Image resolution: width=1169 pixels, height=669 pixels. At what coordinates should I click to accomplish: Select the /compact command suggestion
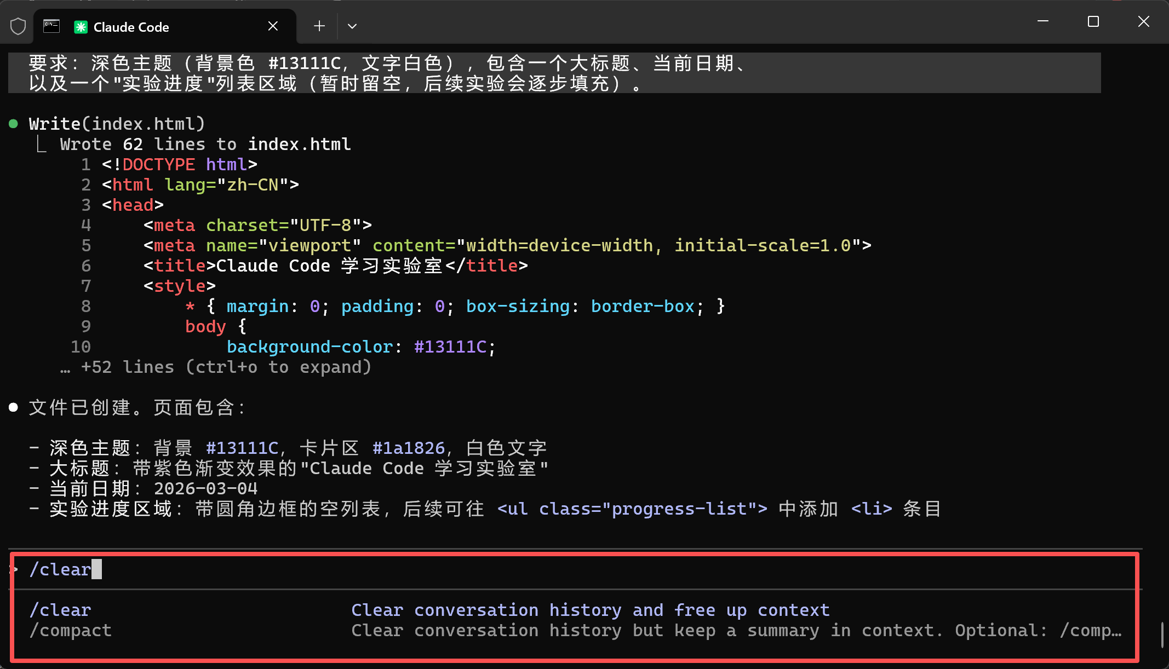pos(575,631)
